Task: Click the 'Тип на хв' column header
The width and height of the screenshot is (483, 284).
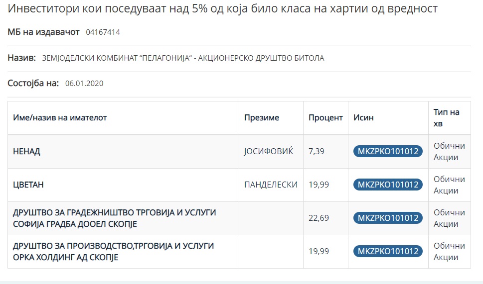Action: coord(446,118)
